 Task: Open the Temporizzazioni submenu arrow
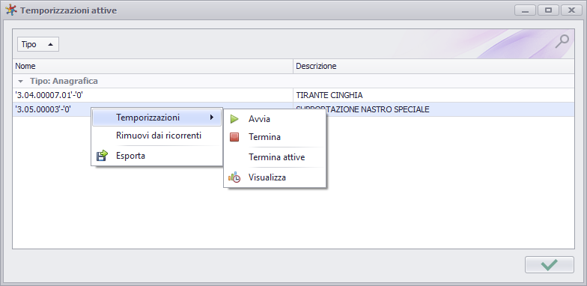pos(213,118)
